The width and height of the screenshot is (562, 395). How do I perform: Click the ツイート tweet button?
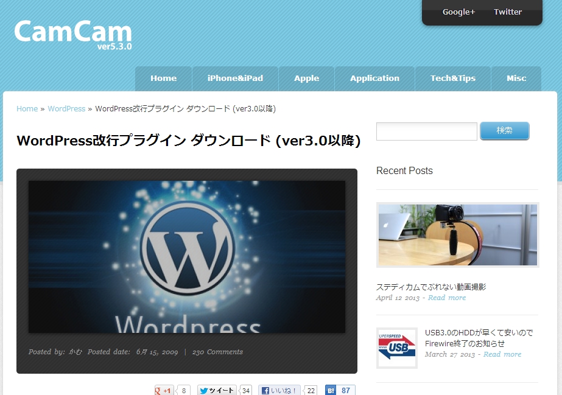point(217,390)
